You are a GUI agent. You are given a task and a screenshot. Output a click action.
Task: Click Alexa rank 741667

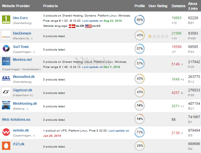pyautogui.click(x=194, y=117)
